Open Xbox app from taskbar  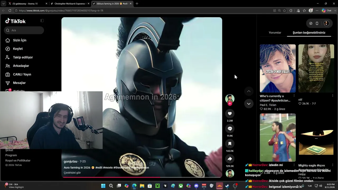181,186
